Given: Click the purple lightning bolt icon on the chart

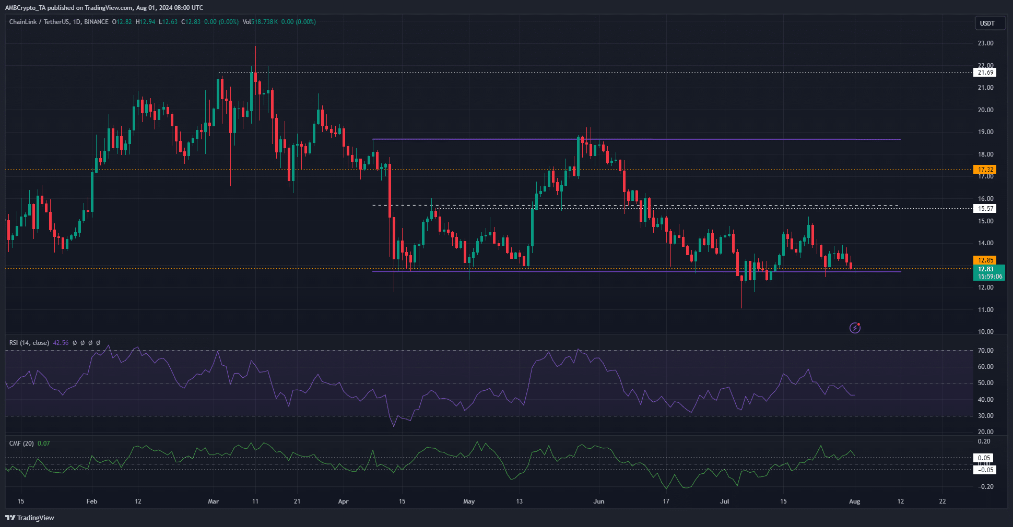Looking at the screenshot, I should pyautogui.click(x=855, y=328).
